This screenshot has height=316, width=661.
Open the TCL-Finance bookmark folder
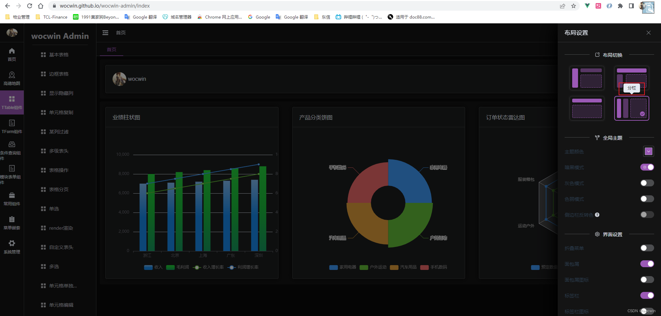click(x=52, y=17)
